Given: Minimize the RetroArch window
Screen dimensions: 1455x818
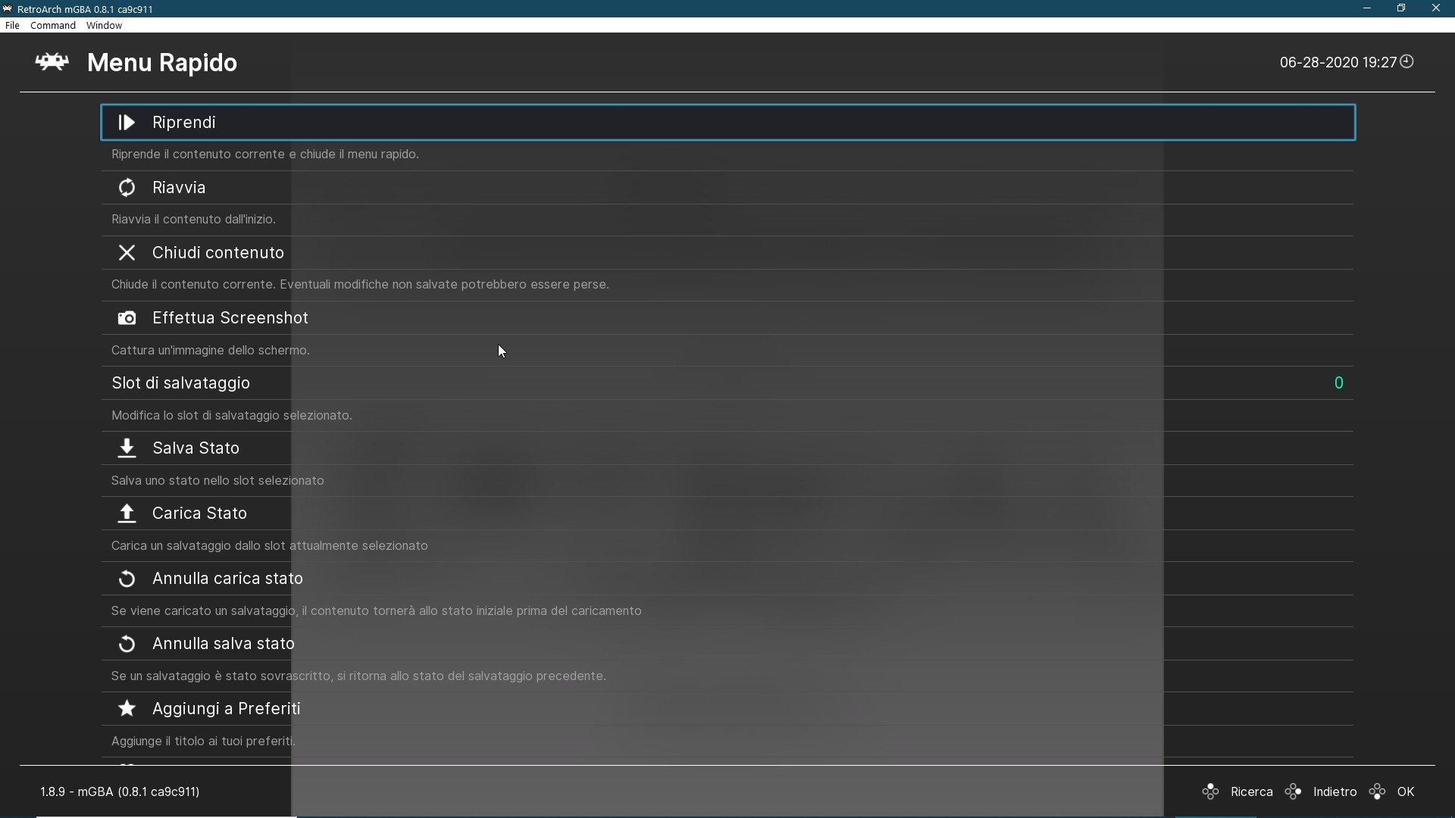Looking at the screenshot, I should pyautogui.click(x=1367, y=8).
